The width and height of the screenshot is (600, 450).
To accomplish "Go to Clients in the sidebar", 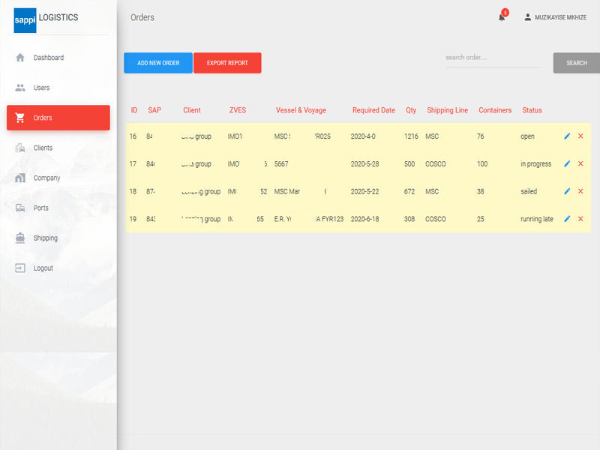I will tap(43, 148).
